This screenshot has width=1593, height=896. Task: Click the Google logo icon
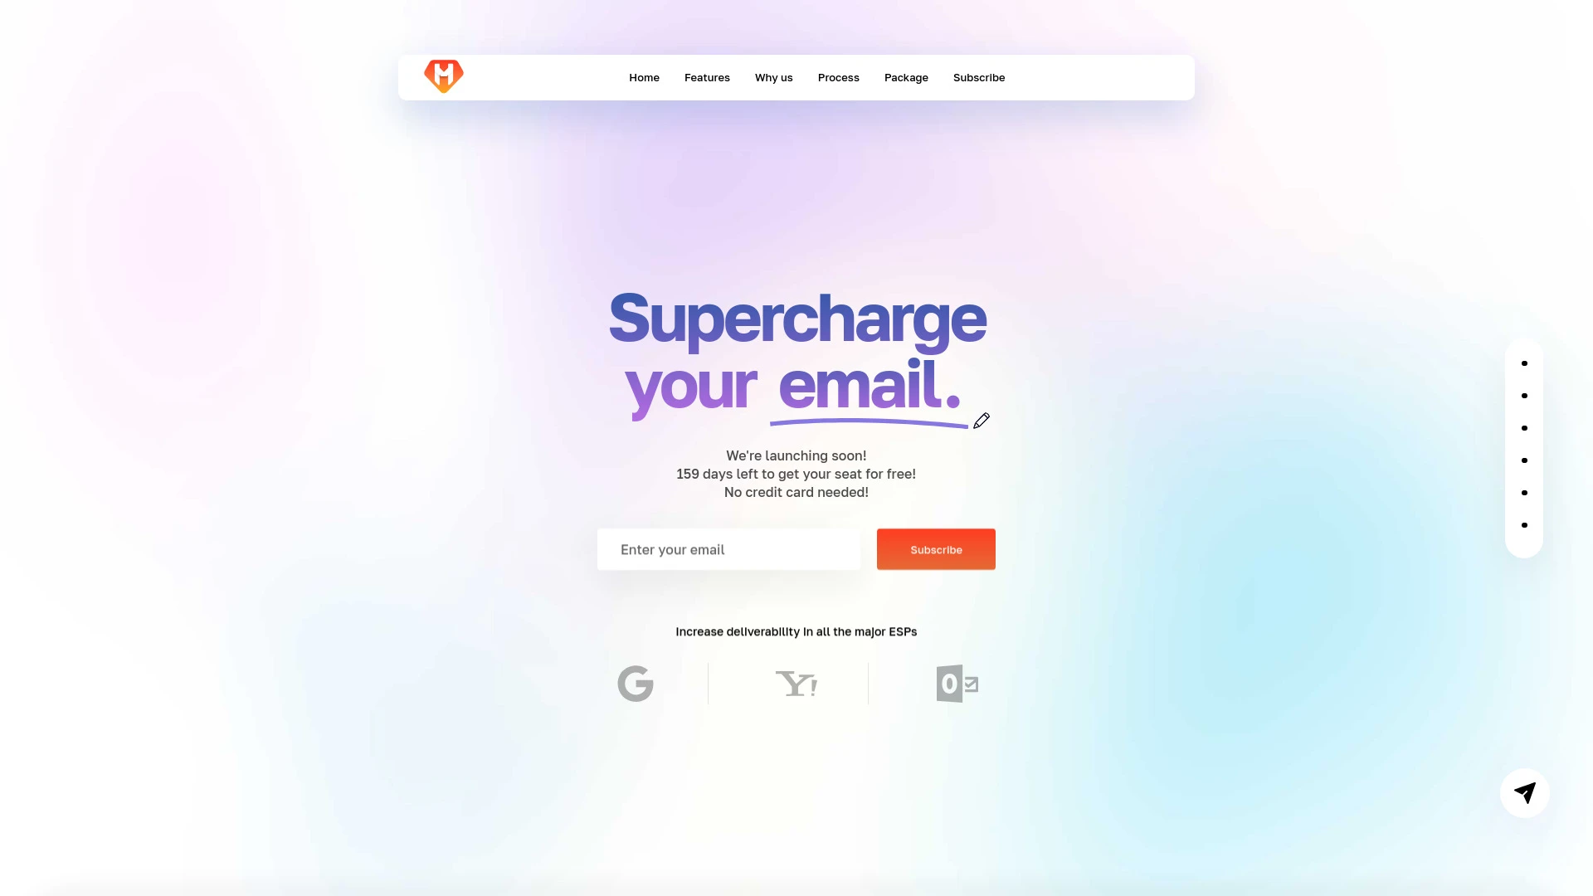click(x=635, y=683)
